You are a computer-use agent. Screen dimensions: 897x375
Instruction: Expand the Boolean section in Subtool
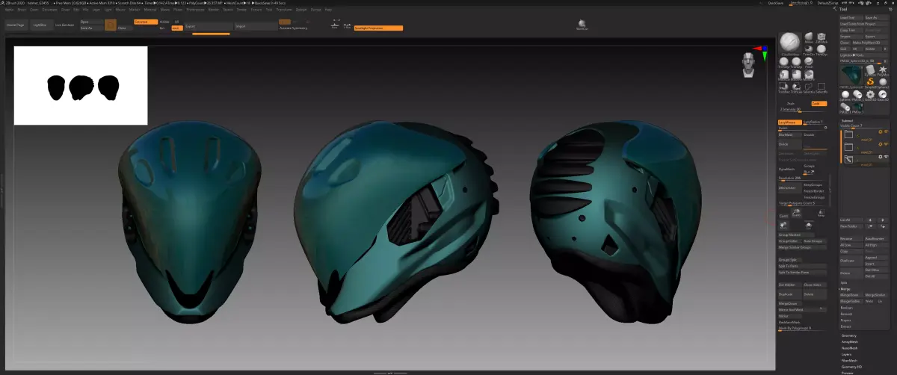pos(847,308)
